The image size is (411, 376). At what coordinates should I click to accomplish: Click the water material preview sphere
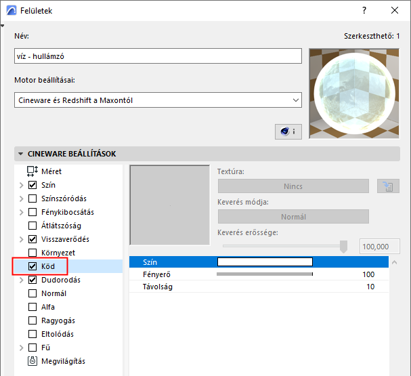(x=354, y=93)
